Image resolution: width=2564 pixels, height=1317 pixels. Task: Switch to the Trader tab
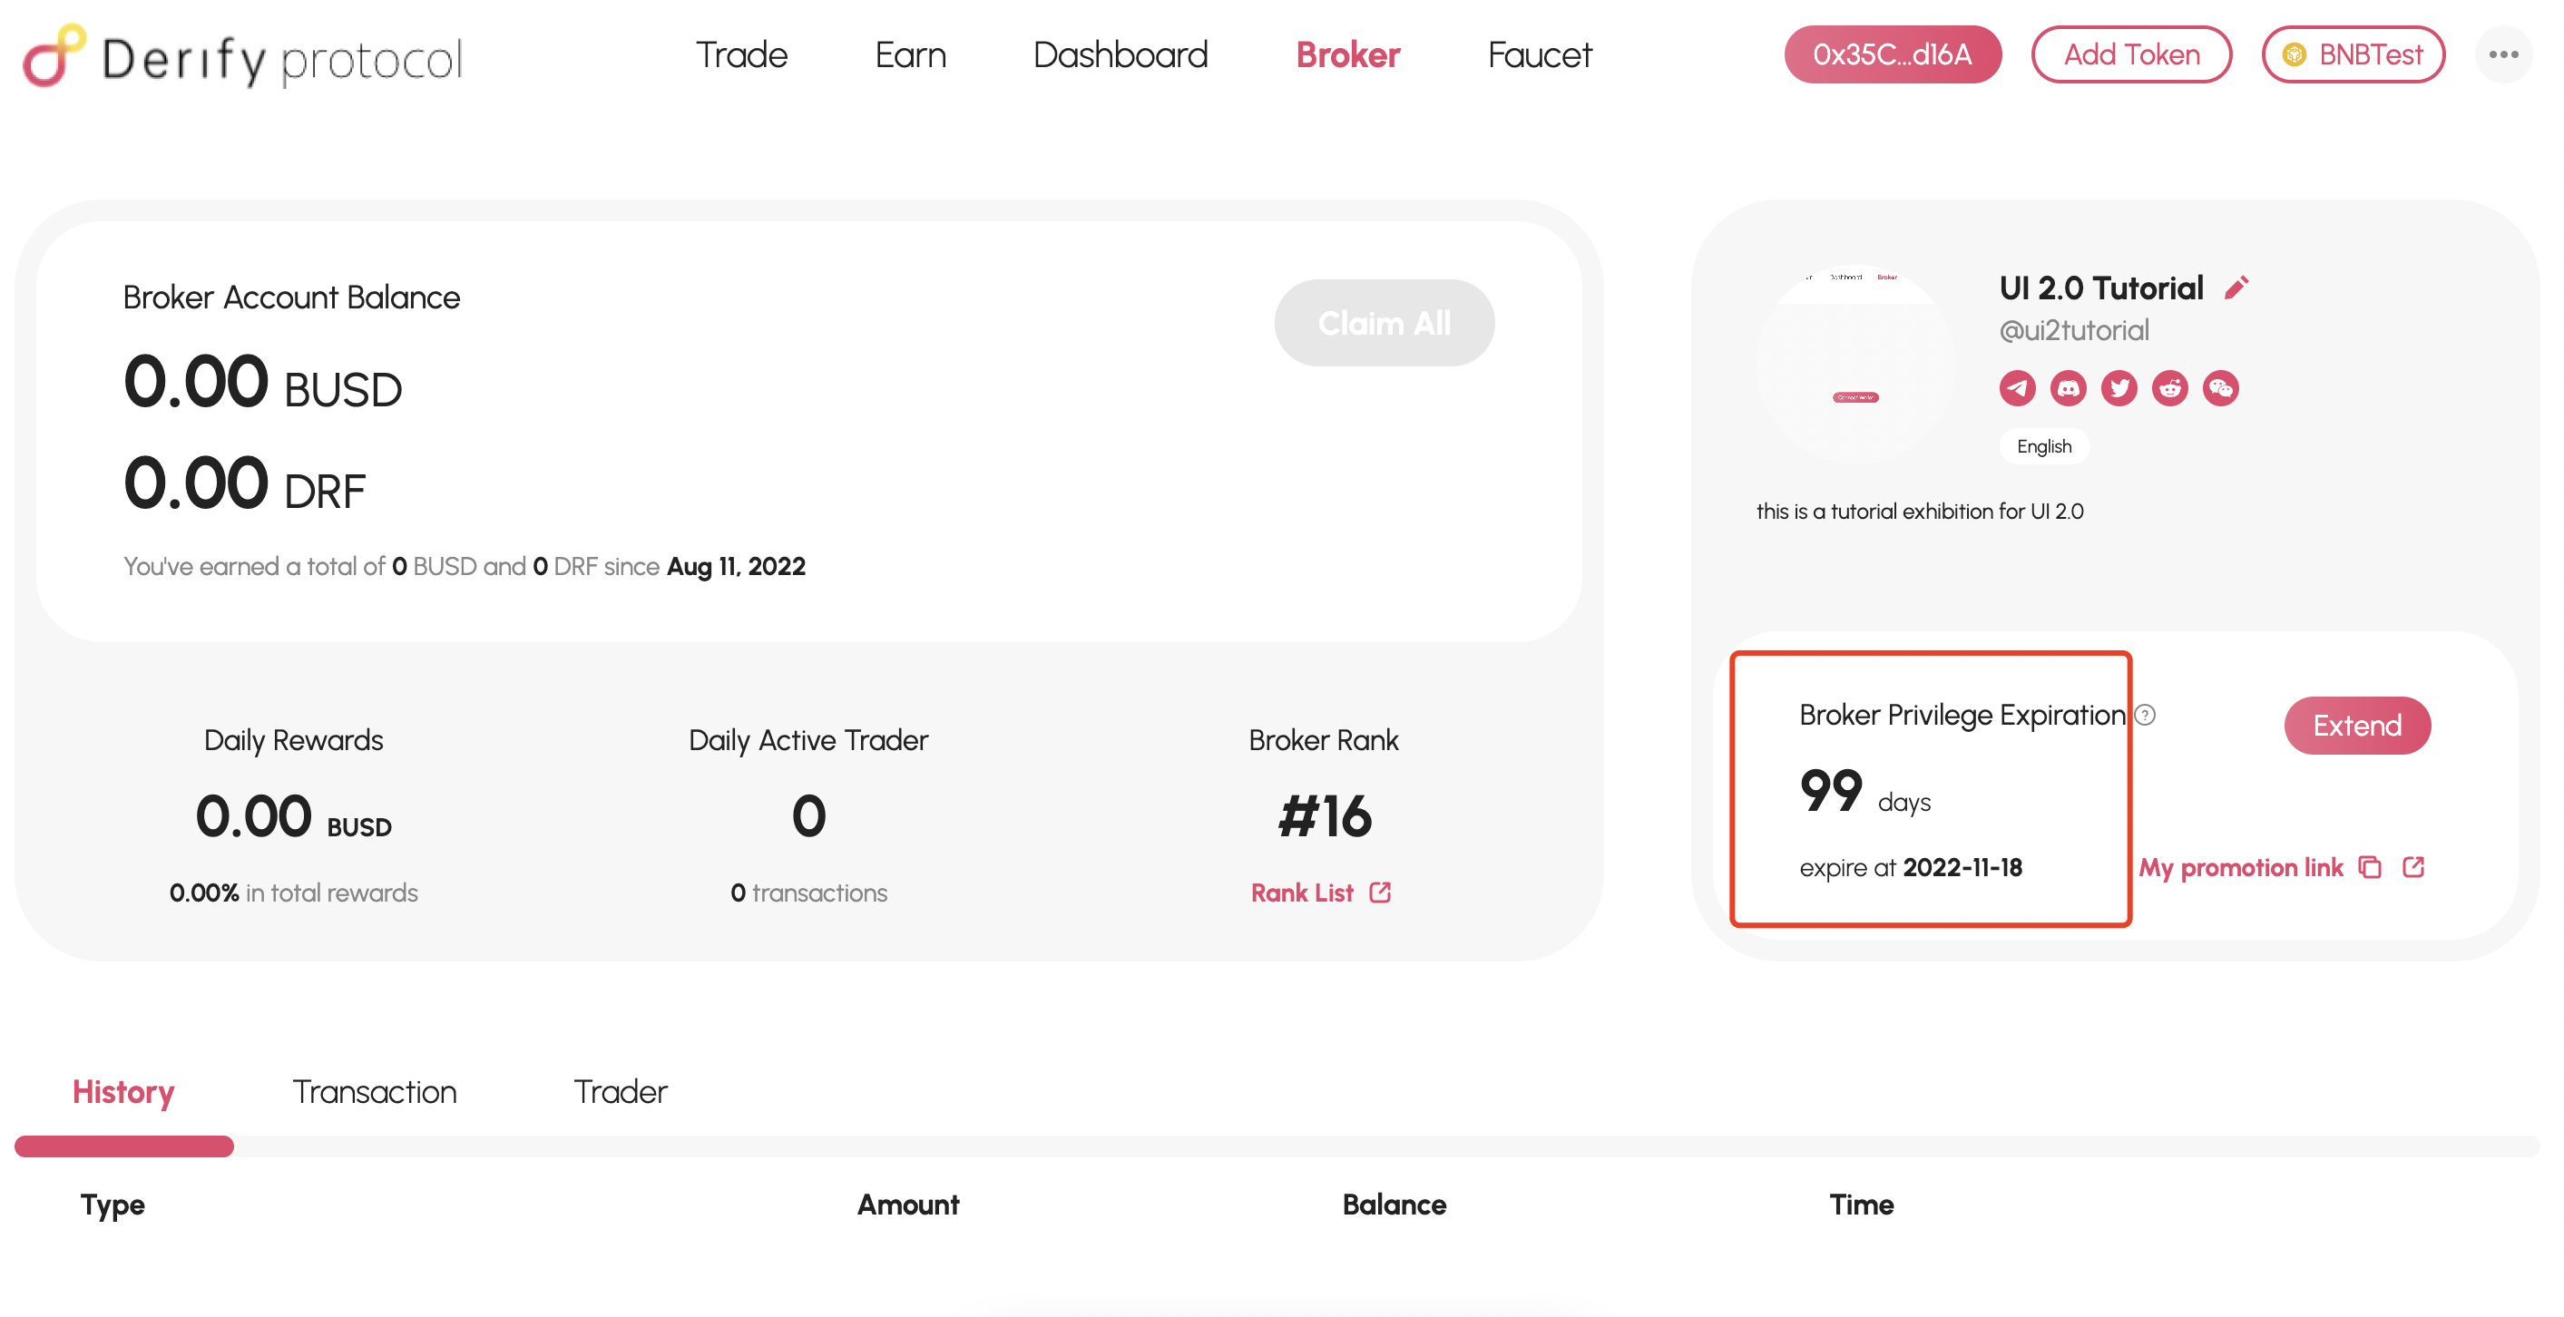click(x=620, y=1091)
